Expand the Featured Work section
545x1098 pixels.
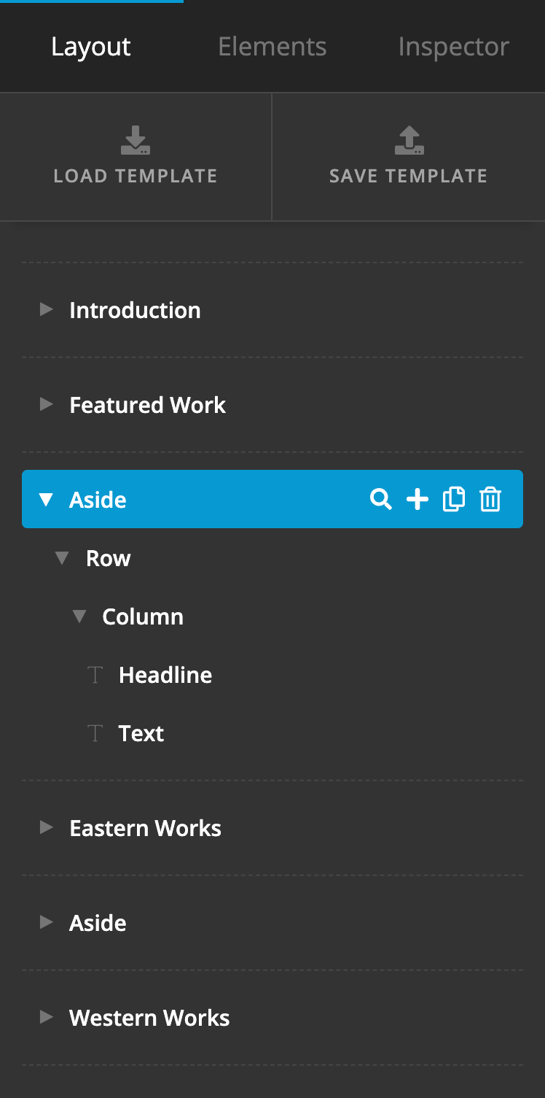(46, 404)
